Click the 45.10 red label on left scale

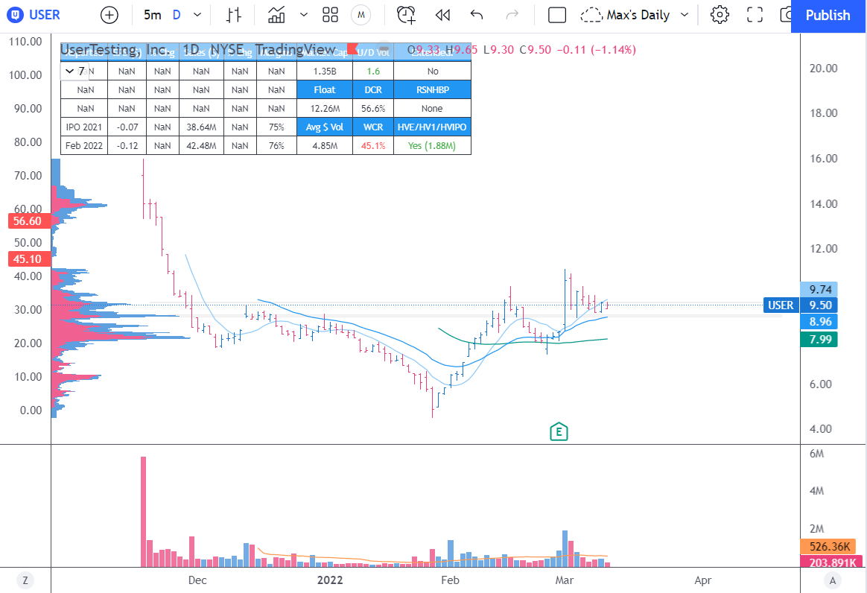tap(28, 259)
